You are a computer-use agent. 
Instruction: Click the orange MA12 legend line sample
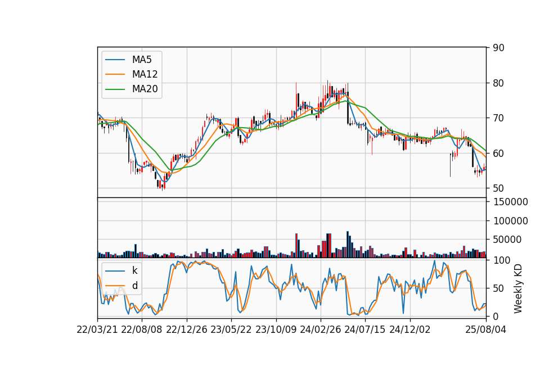pyautogui.click(x=115, y=74)
